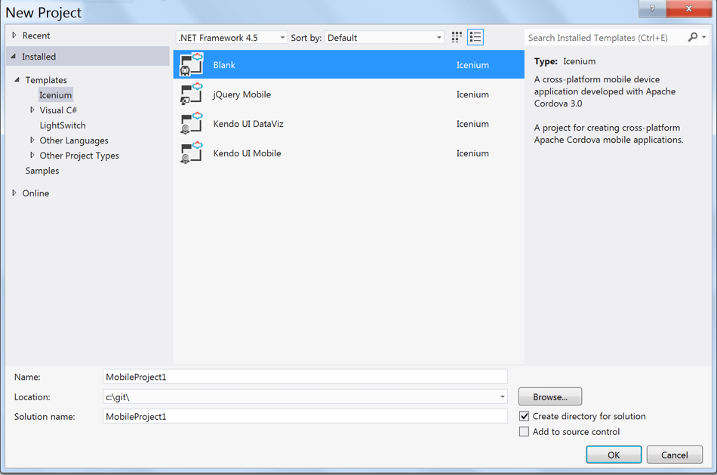Viewport: 717px width, 475px height.
Task: Collapse the Installed section
Action: tap(14, 57)
